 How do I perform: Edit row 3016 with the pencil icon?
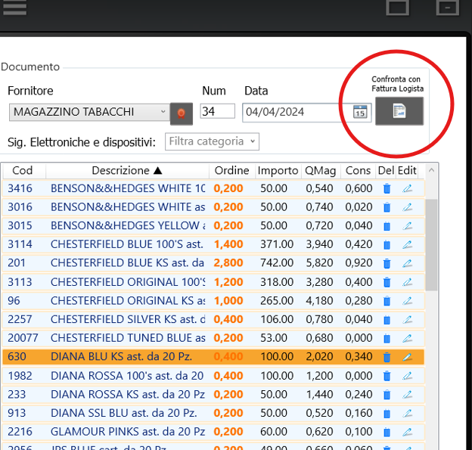pyautogui.click(x=407, y=207)
